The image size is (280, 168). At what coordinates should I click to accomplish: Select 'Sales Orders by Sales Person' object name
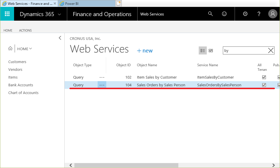(161, 85)
